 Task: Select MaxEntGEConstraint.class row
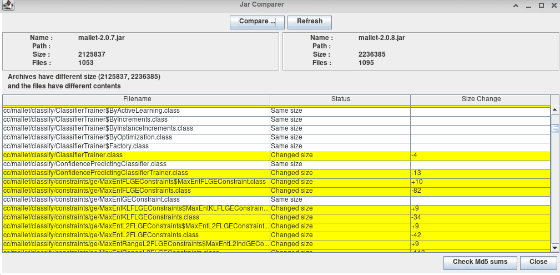click(276, 199)
